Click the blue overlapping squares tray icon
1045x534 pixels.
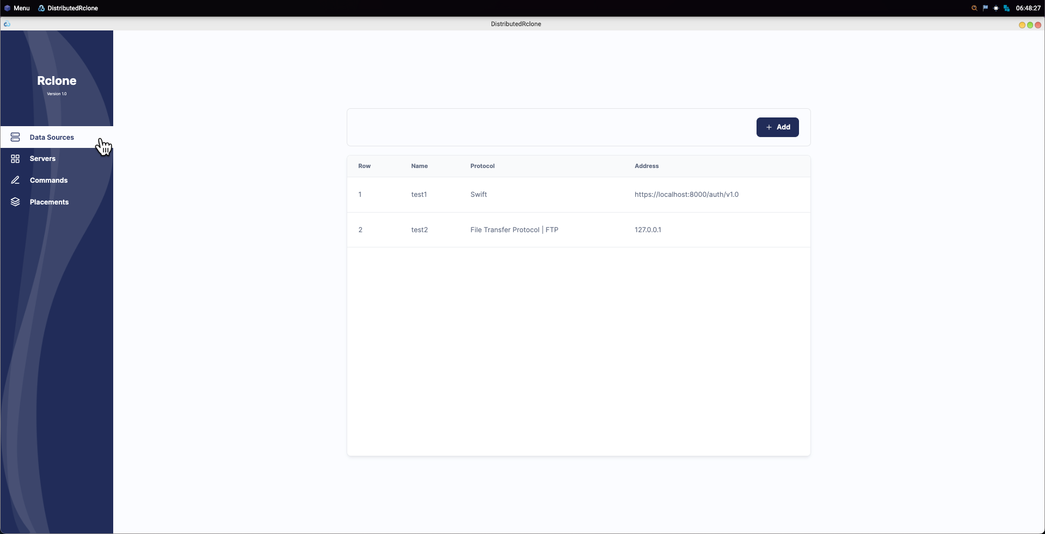1006,8
